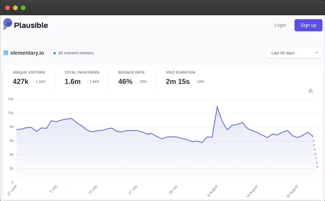Image resolution: width=325 pixels, height=201 pixels.
Task: Open the Last 60 days dropdown
Action: [294, 53]
